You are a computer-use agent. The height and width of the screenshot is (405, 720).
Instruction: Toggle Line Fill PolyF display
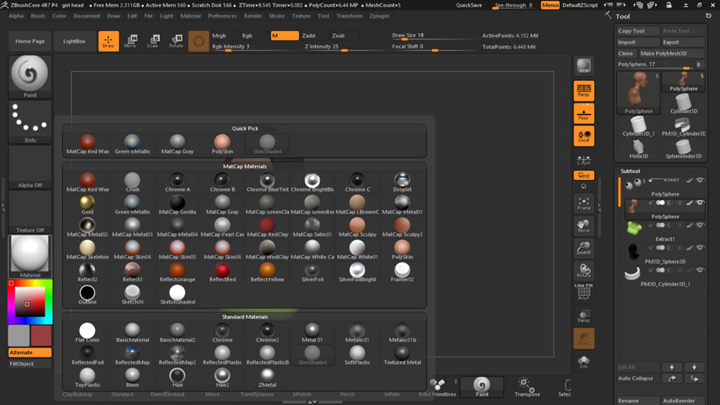pyautogui.click(x=584, y=292)
